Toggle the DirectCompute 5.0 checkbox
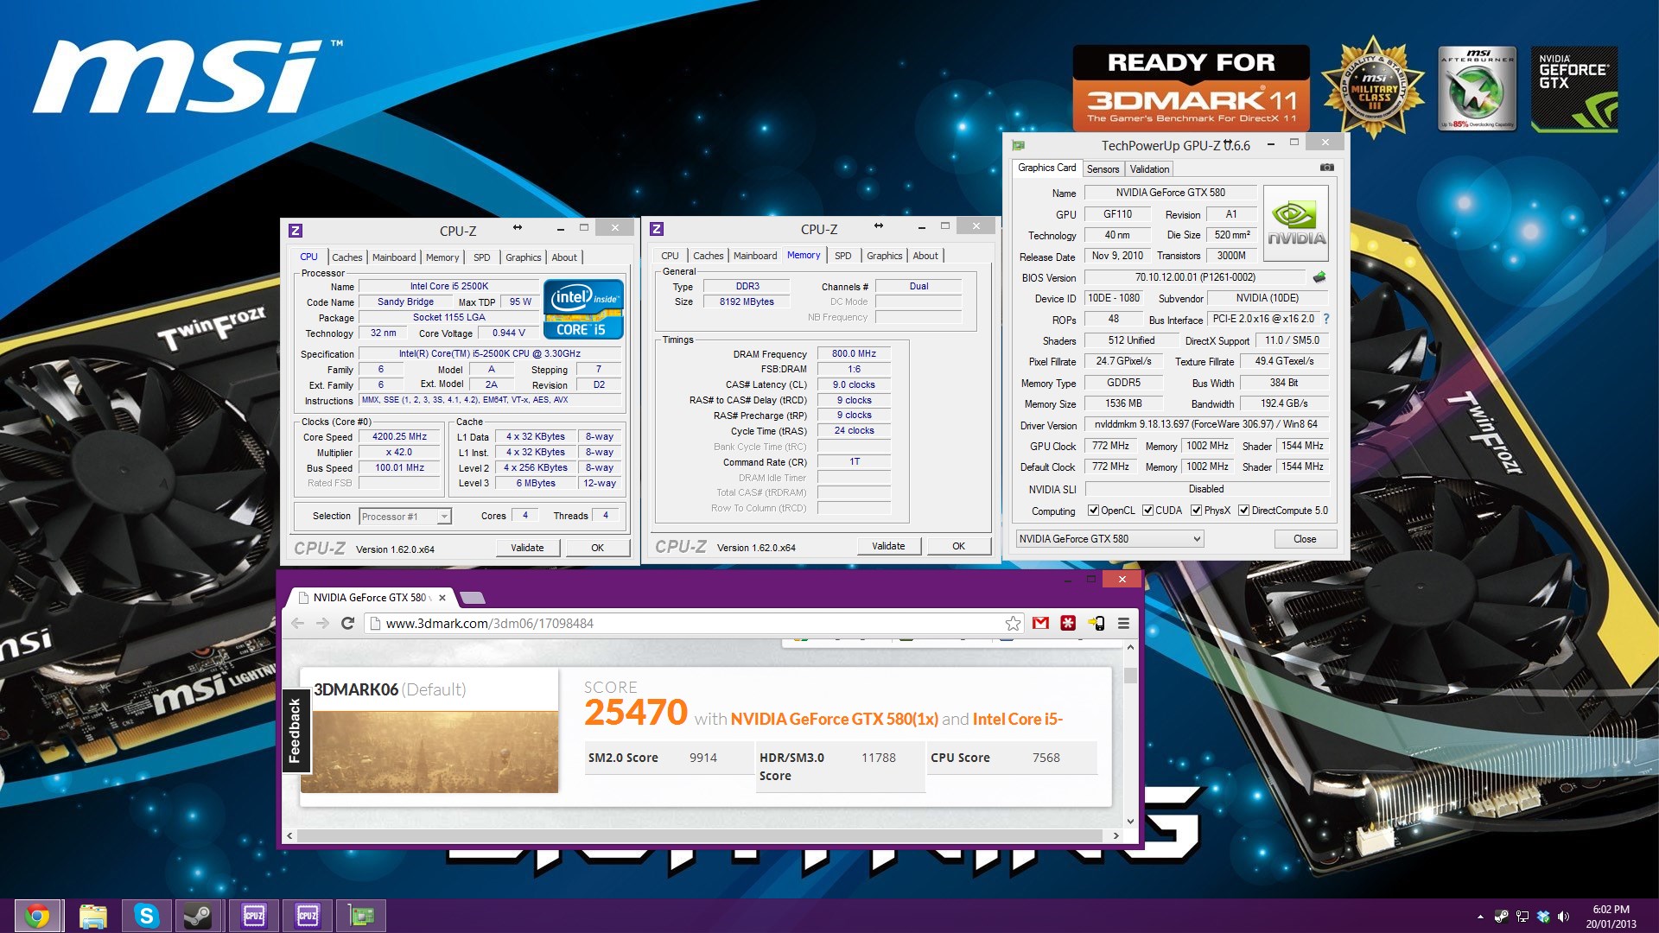The width and height of the screenshot is (1659, 933). click(x=1243, y=511)
